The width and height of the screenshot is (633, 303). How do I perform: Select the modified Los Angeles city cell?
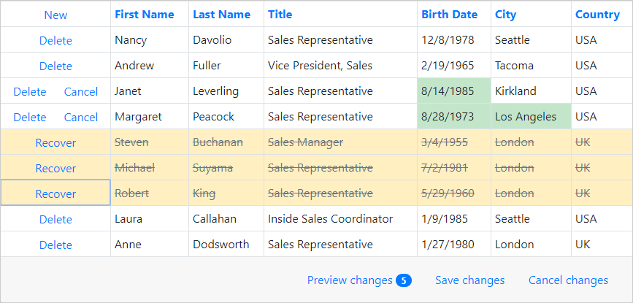click(531, 117)
